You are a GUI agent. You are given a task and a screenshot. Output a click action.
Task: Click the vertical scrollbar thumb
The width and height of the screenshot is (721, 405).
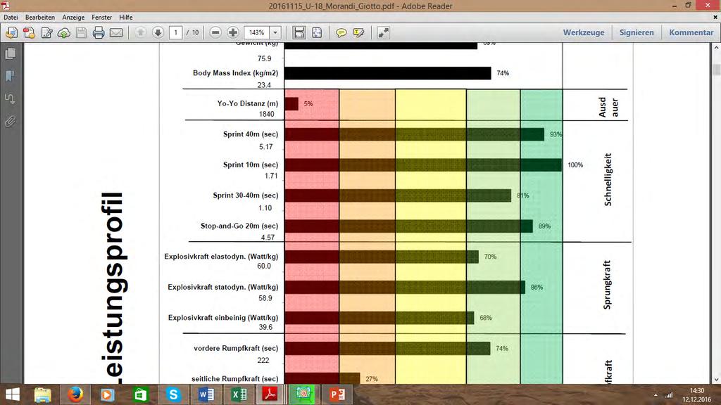coord(716,70)
